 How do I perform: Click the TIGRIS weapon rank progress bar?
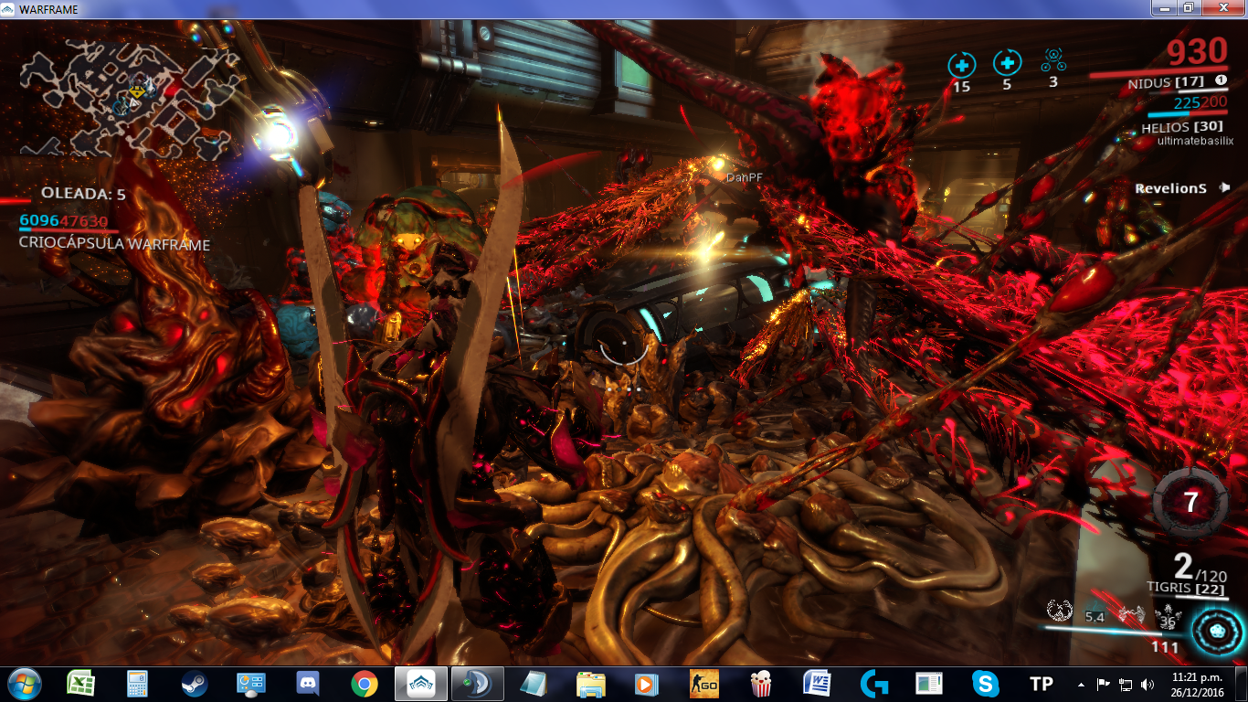click(x=1189, y=599)
